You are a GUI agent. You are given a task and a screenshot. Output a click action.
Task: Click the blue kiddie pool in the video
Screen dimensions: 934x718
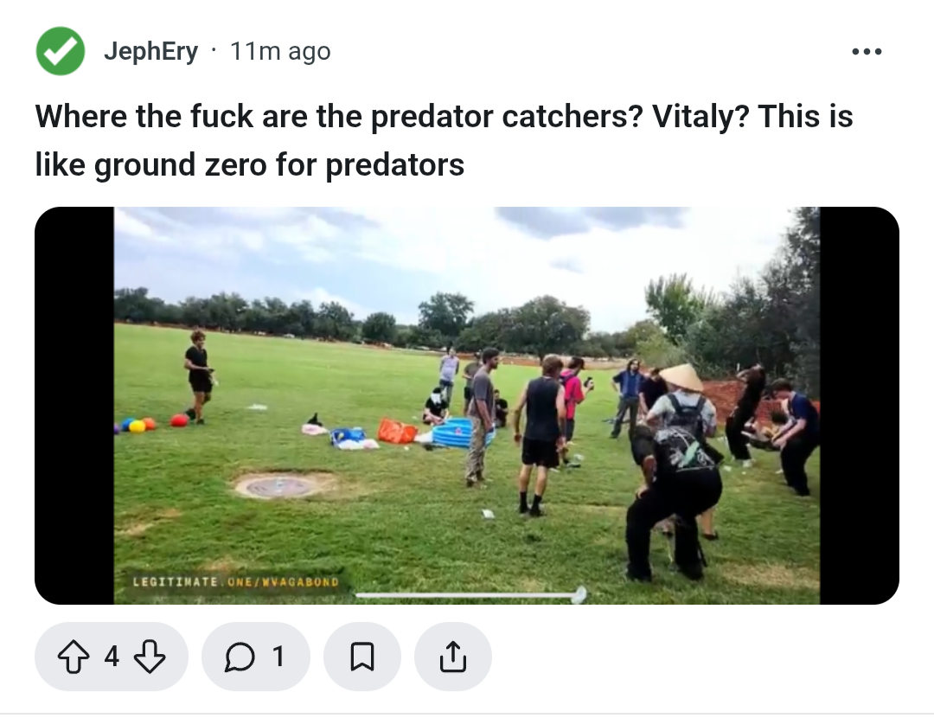[x=452, y=433]
